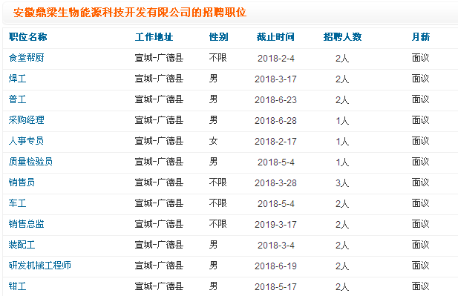Click 面议 salary in 车工 row
This screenshot has width=458, height=296.
tap(421, 203)
